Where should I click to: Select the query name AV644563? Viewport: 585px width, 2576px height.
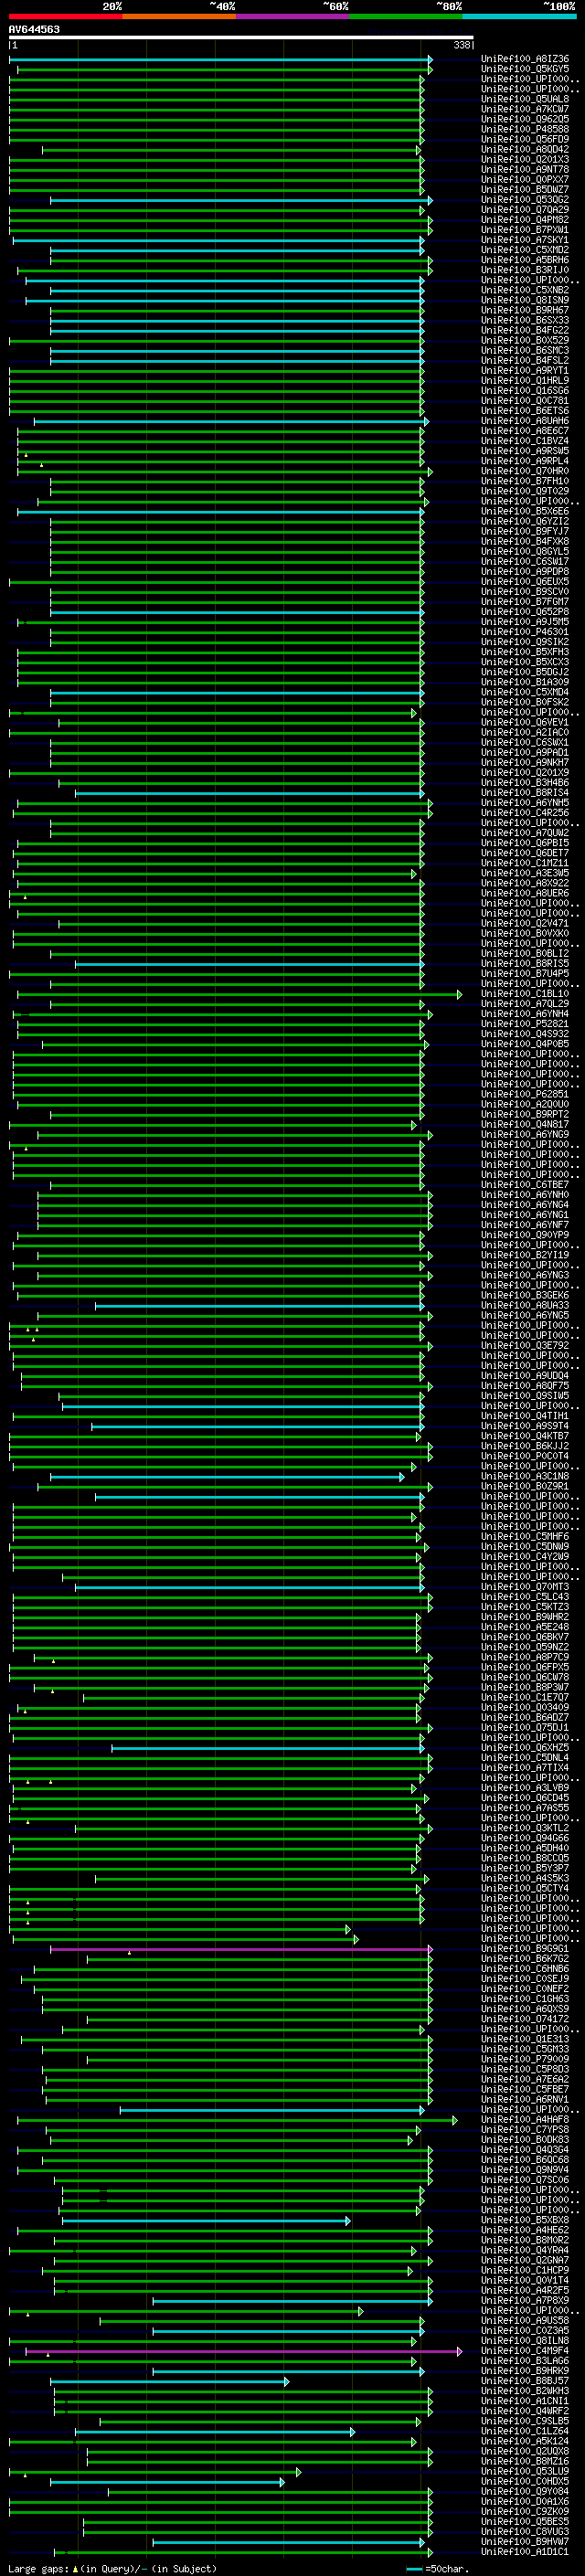coord(34,29)
